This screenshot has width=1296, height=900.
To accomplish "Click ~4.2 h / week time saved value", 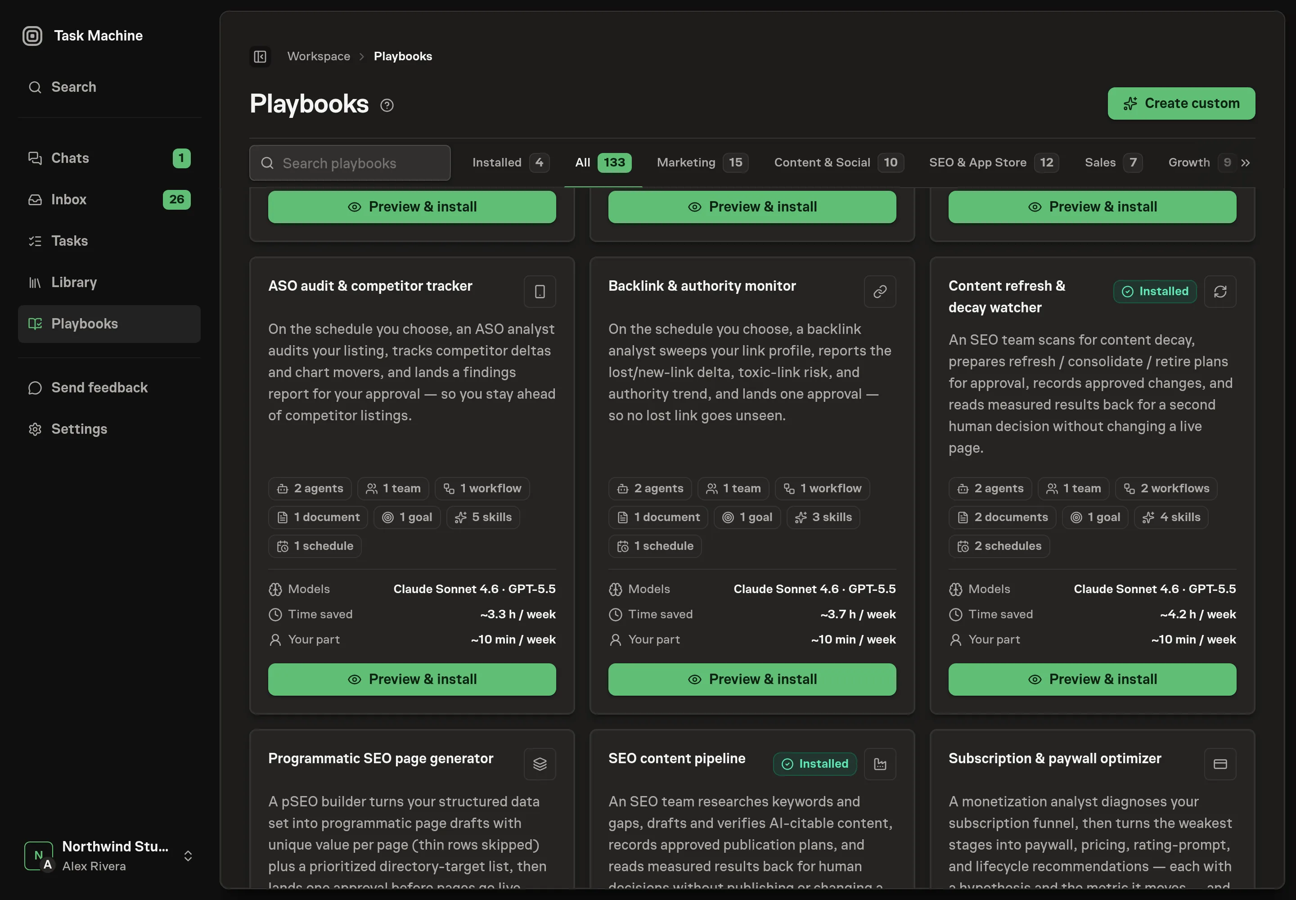I will tap(1198, 614).
